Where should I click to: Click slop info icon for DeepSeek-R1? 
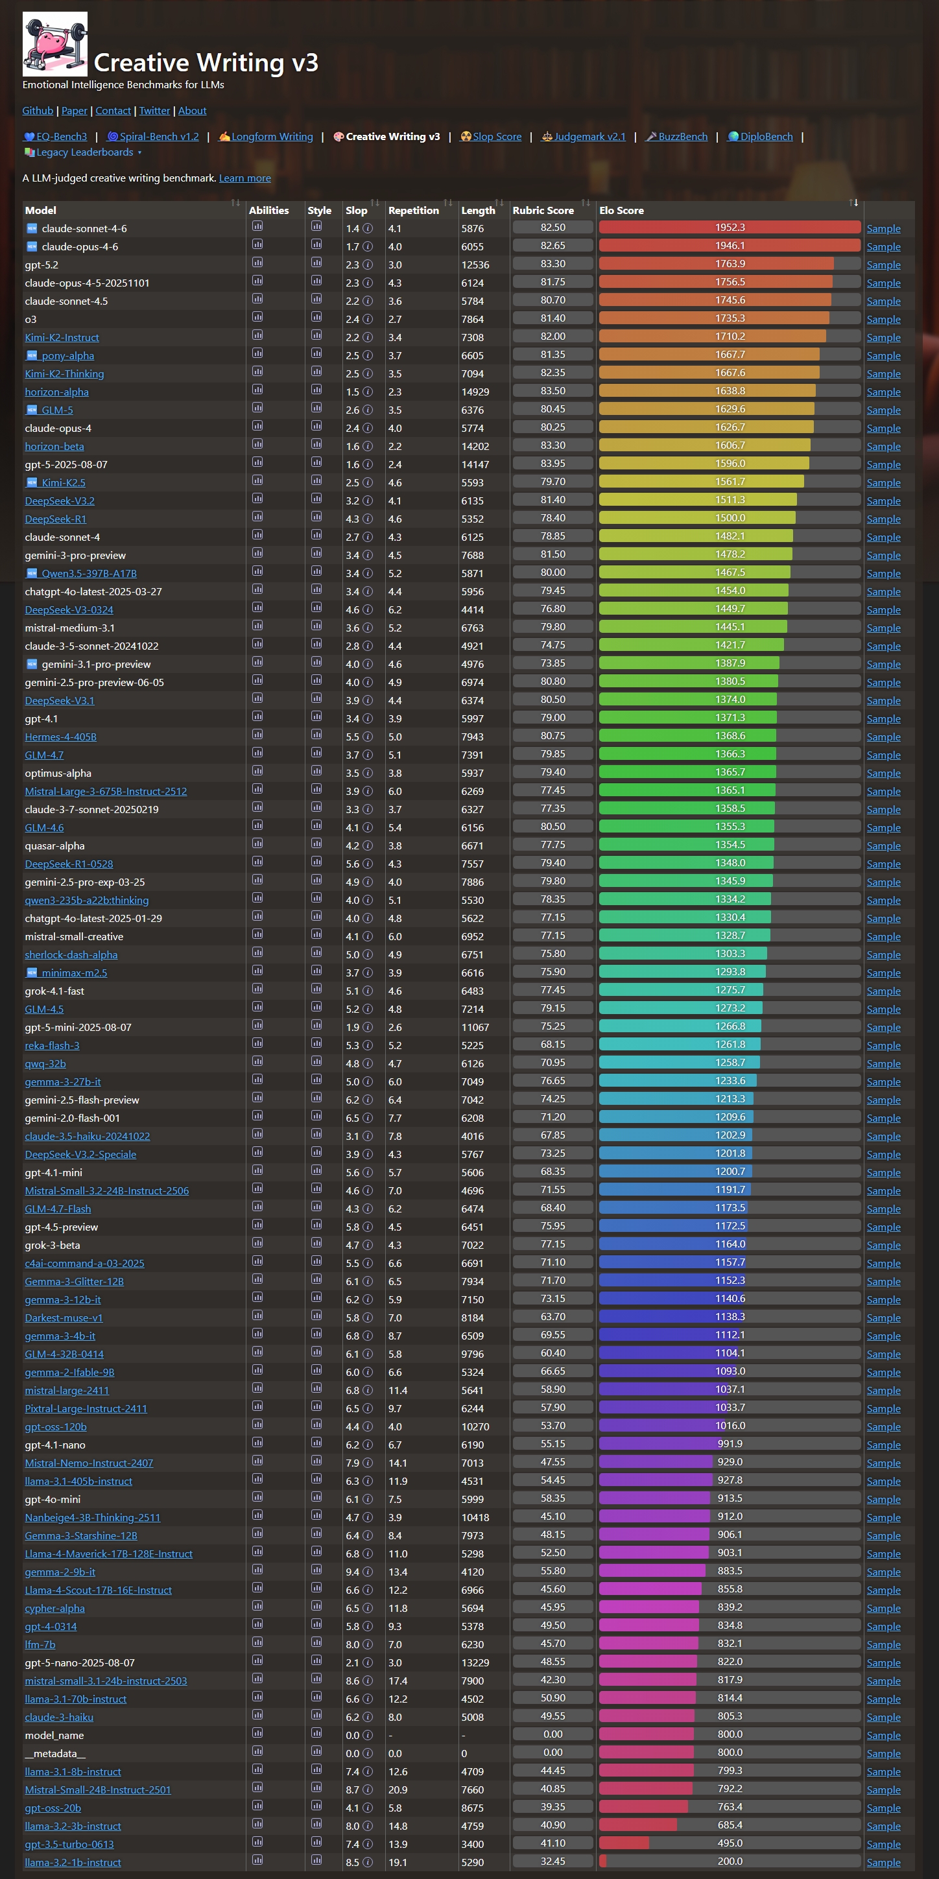click(x=368, y=519)
